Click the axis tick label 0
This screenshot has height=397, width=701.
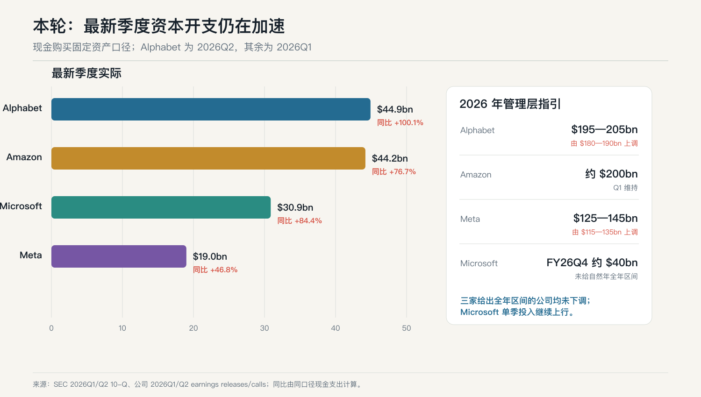[51, 328]
